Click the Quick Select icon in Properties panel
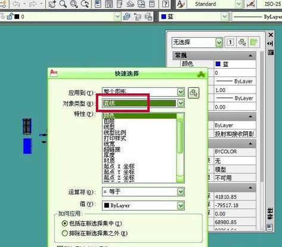The image size is (282, 247). 254,42
